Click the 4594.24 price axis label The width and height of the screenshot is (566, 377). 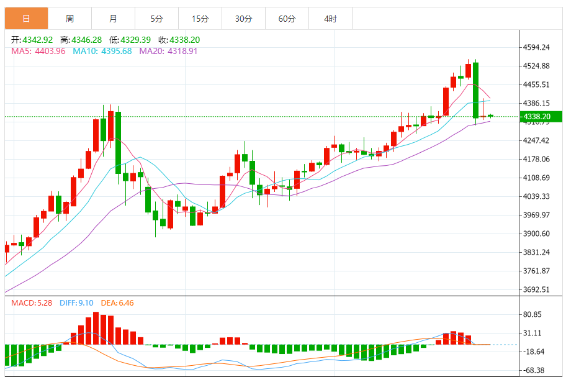coord(537,47)
